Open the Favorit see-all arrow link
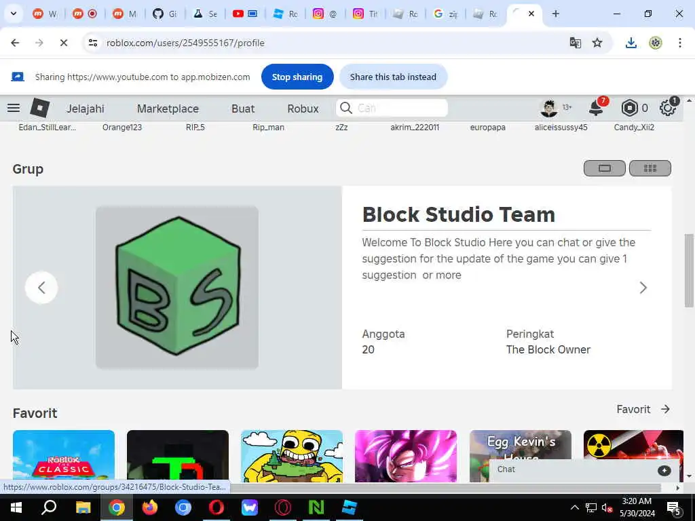 [643, 409]
